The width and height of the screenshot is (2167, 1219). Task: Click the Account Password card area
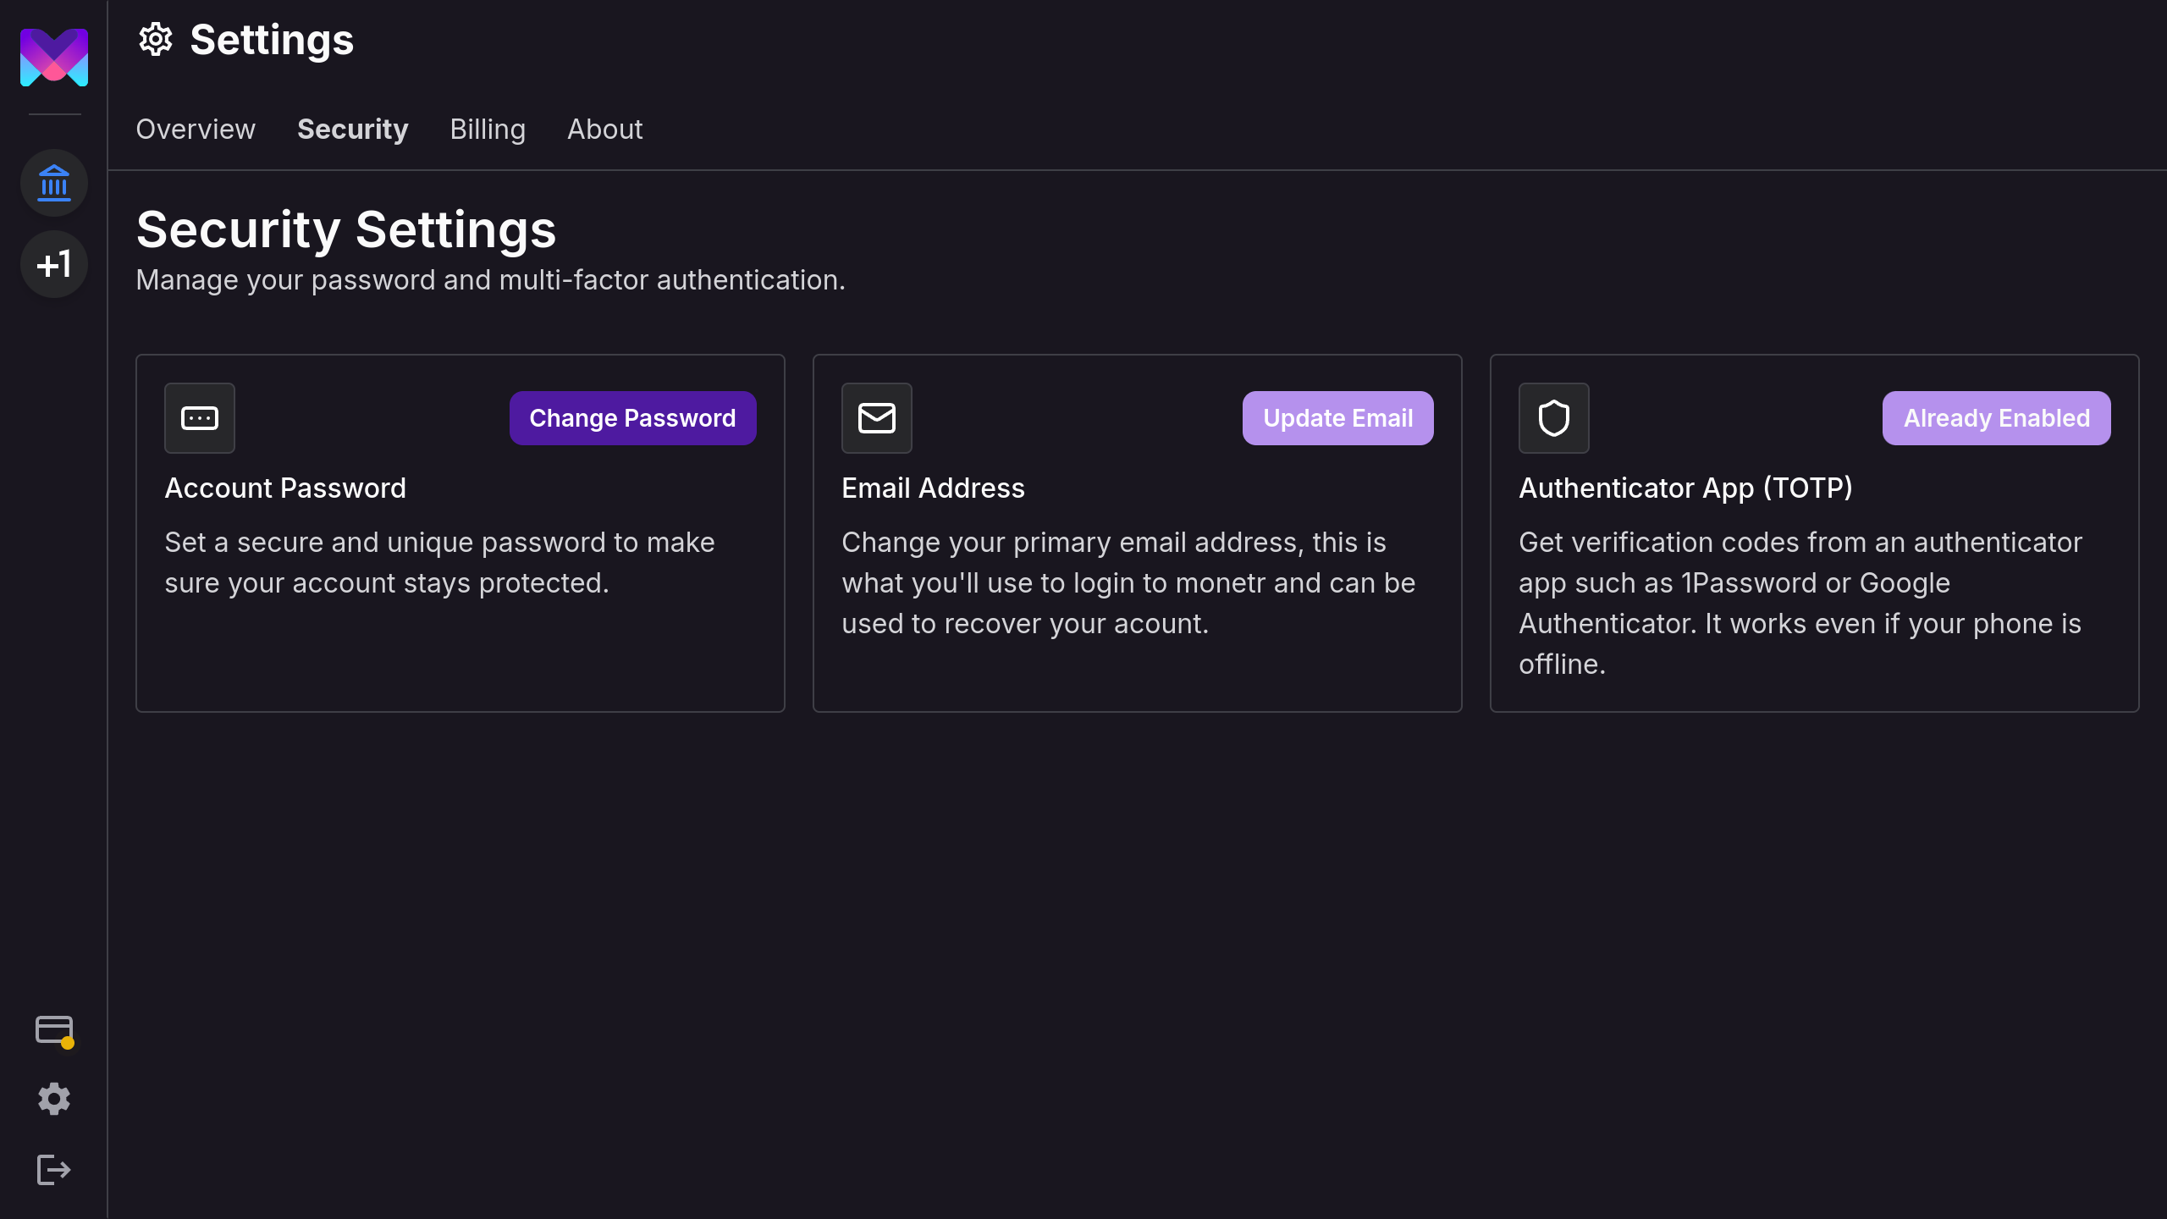461,532
